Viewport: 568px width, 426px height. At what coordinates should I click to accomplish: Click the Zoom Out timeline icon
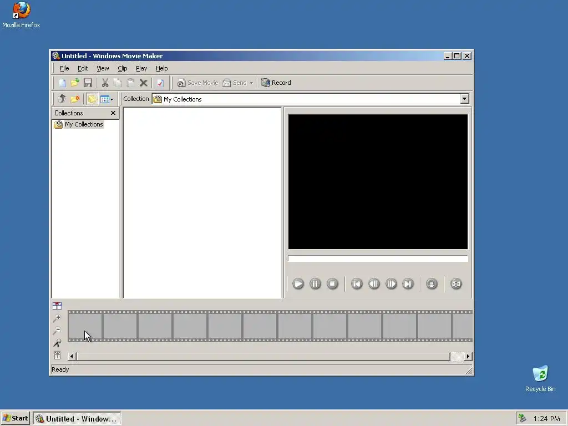(57, 331)
